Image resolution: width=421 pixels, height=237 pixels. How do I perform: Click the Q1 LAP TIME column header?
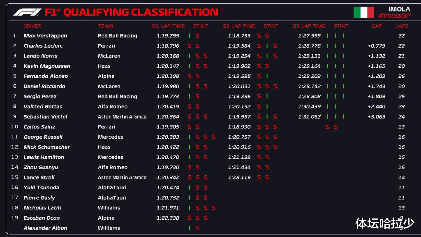(168, 26)
